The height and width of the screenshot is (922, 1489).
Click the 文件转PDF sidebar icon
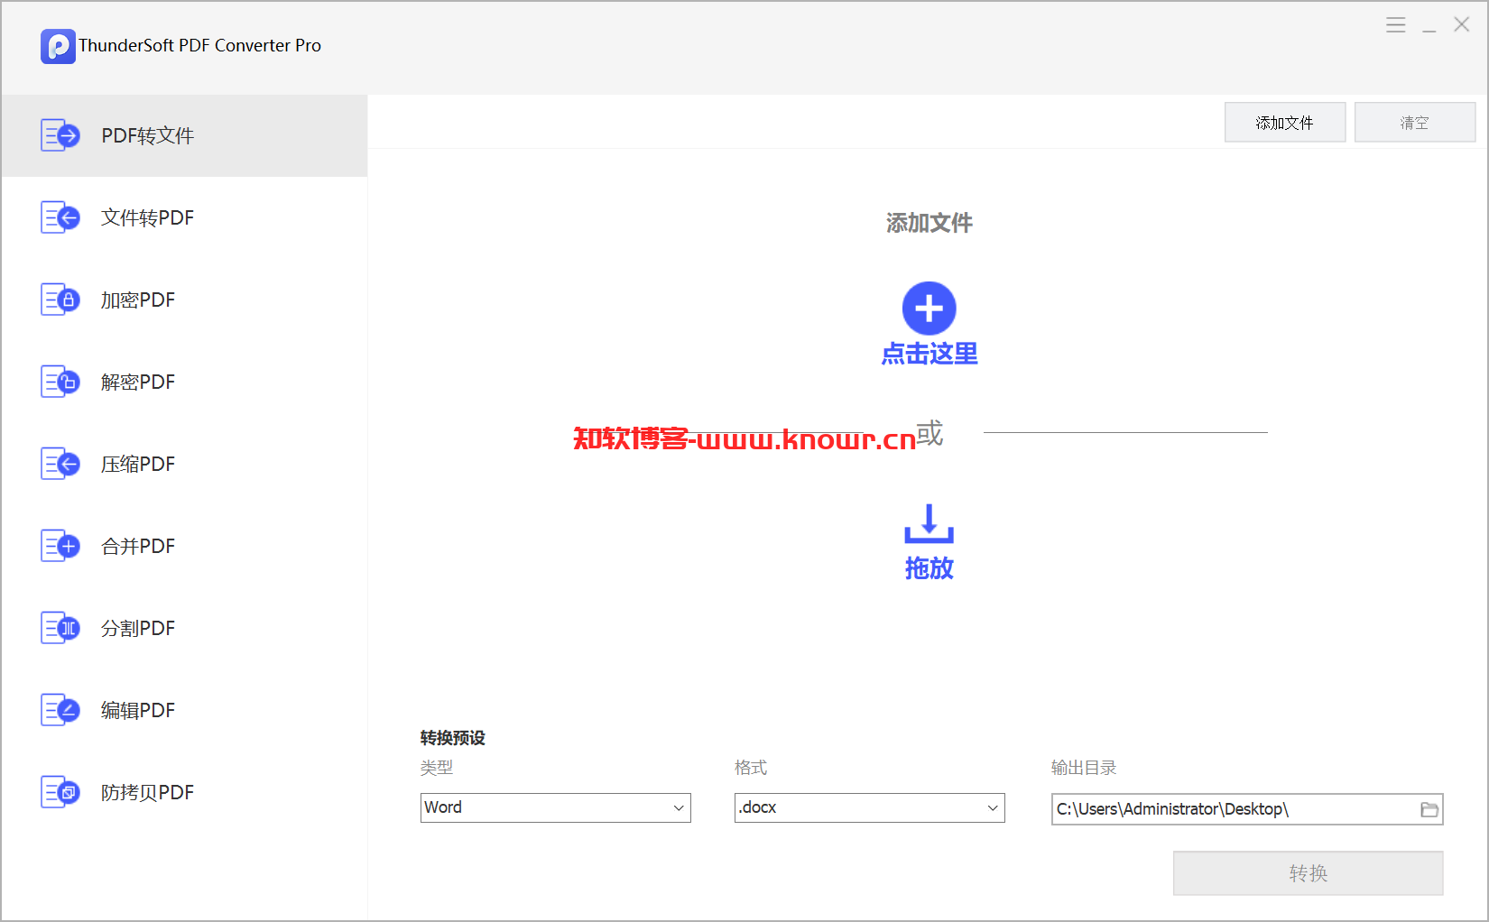(x=60, y=217)
